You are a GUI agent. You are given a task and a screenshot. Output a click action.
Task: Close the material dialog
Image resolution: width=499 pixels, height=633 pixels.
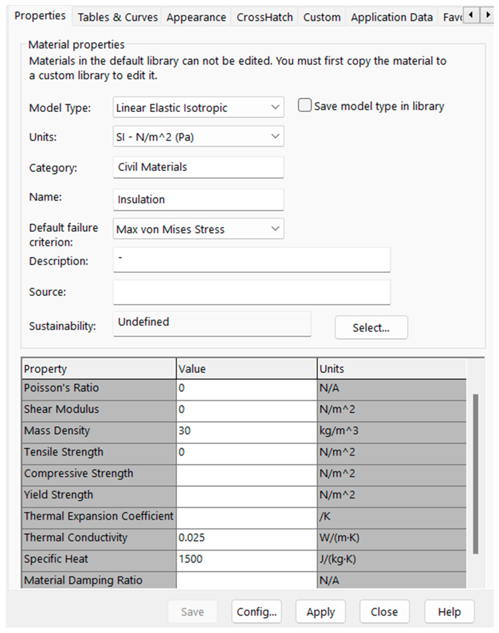(384, 612)
